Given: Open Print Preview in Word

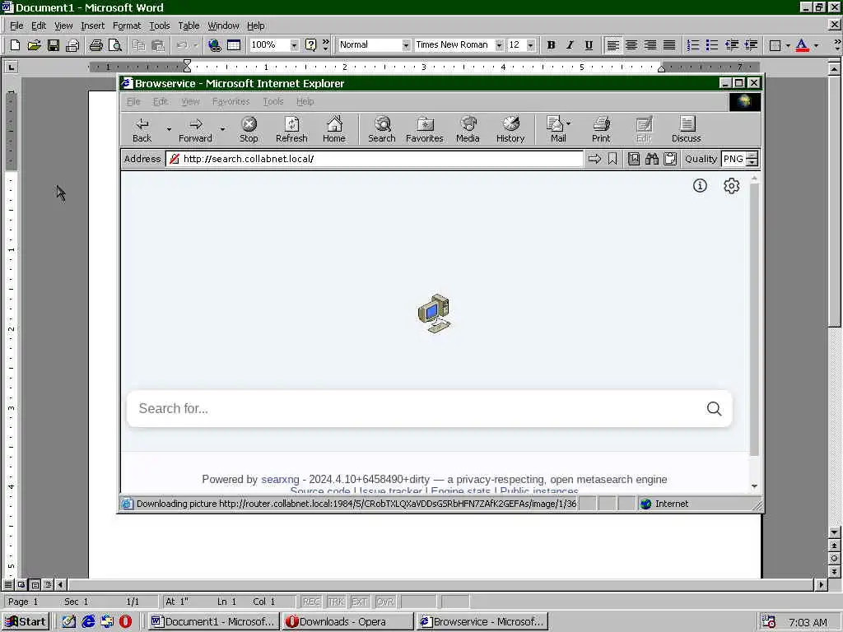Looking at the screenshot, I should point(115,45).
